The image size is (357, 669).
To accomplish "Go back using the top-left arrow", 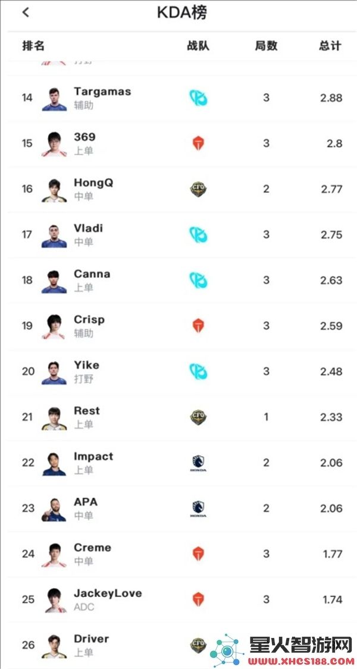I will click(26, 12).
